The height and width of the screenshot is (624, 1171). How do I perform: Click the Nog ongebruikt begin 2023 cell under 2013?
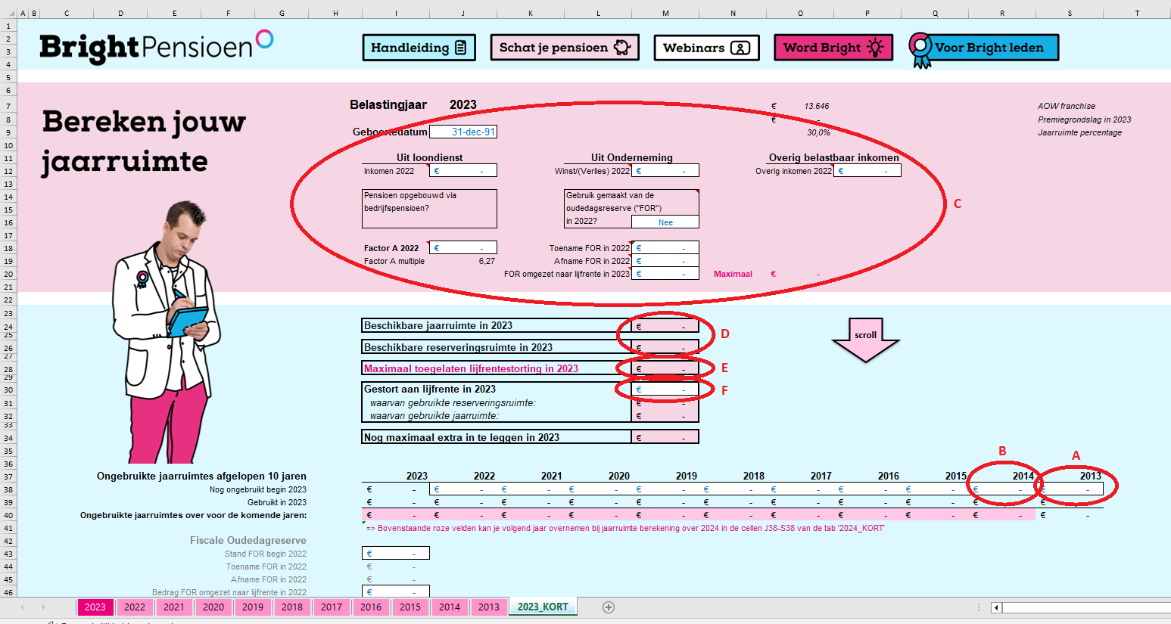[1070, 489]
